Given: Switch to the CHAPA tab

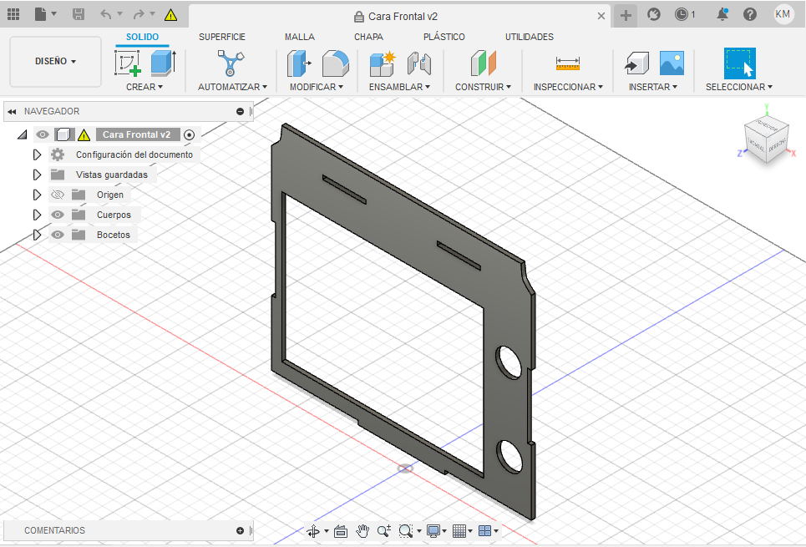Looking at the screenshot, I should 368,37.
